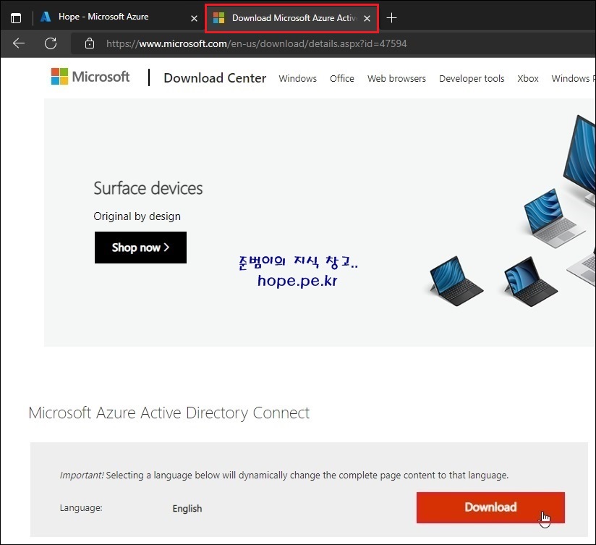Click the Surface devices product image

511,213
